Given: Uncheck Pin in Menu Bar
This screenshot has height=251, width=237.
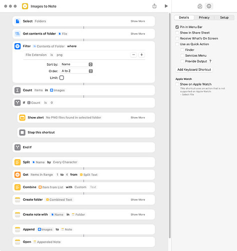Looking at the screenshot, I should (x=177, y=27).
